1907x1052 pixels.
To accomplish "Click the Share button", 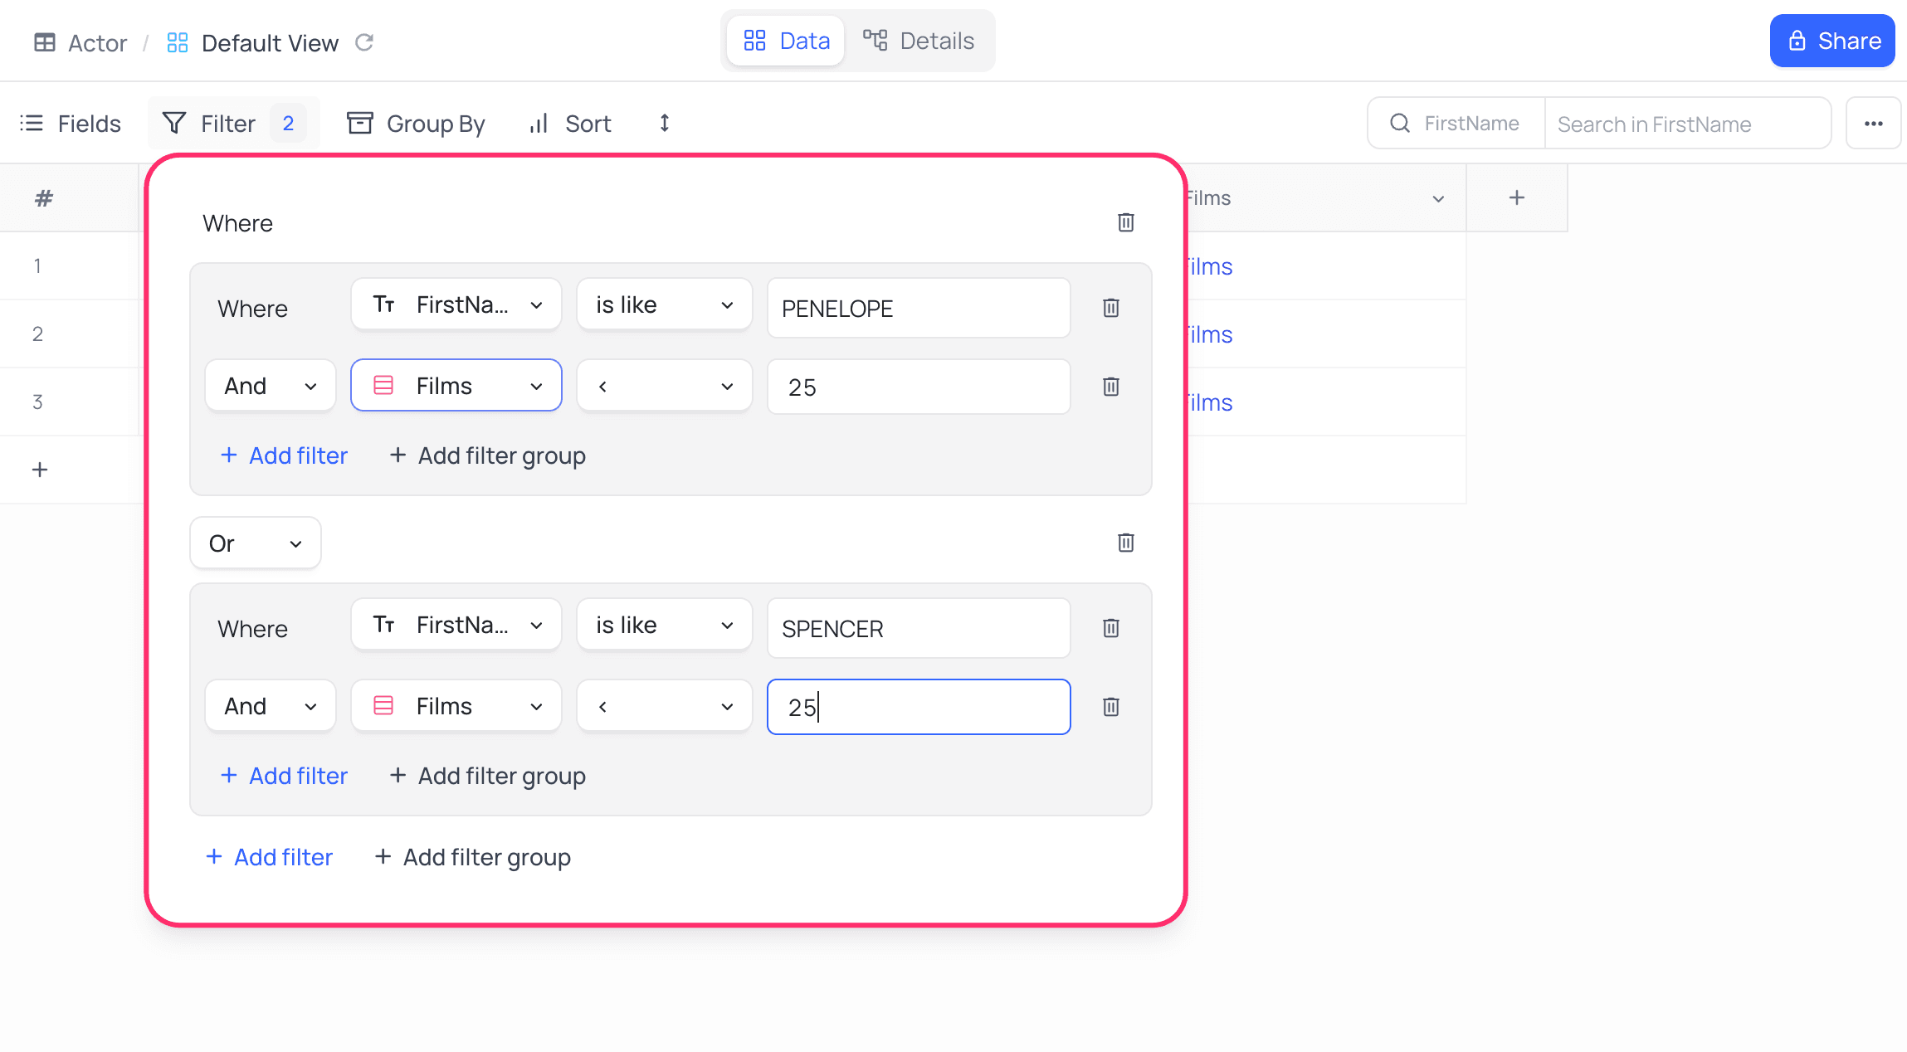I will [x=1832, y=40].
